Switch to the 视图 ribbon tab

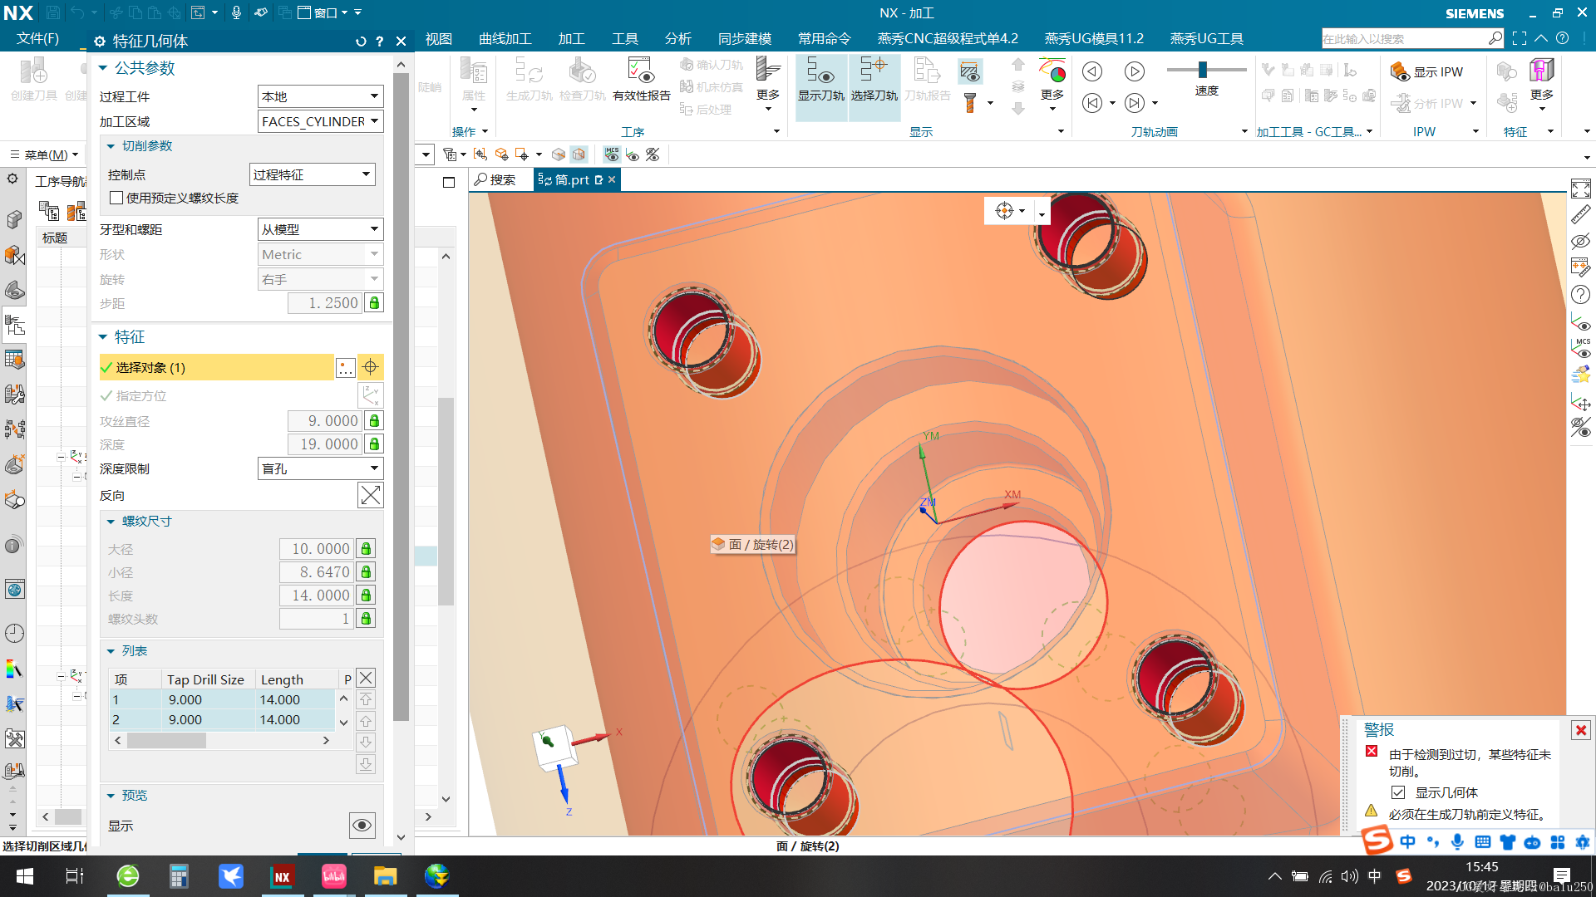(x=439, y=39)
